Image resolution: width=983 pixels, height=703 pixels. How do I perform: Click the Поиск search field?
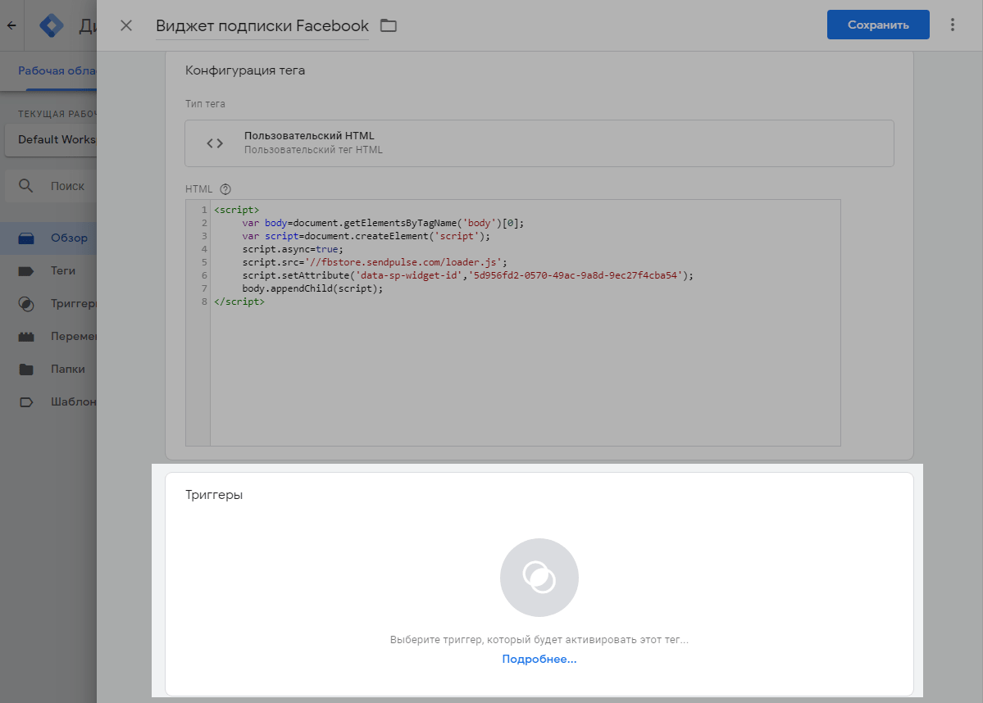(x=66, y=186)
